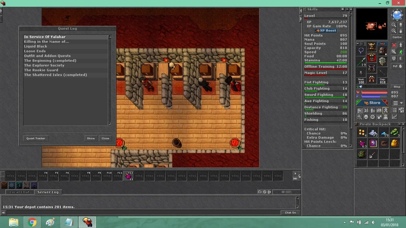Click the chat volume speaker icon

tap(3, 213)
